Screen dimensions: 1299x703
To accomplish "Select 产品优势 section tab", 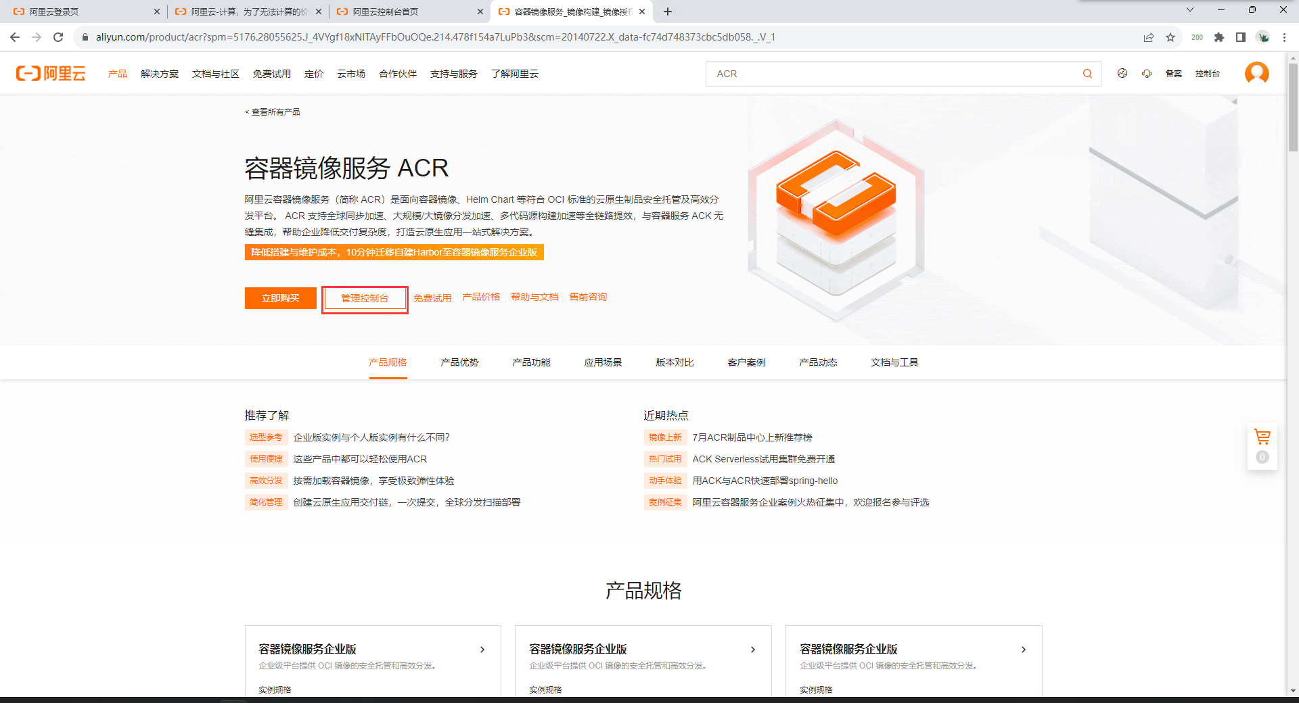I will [459, 362].
